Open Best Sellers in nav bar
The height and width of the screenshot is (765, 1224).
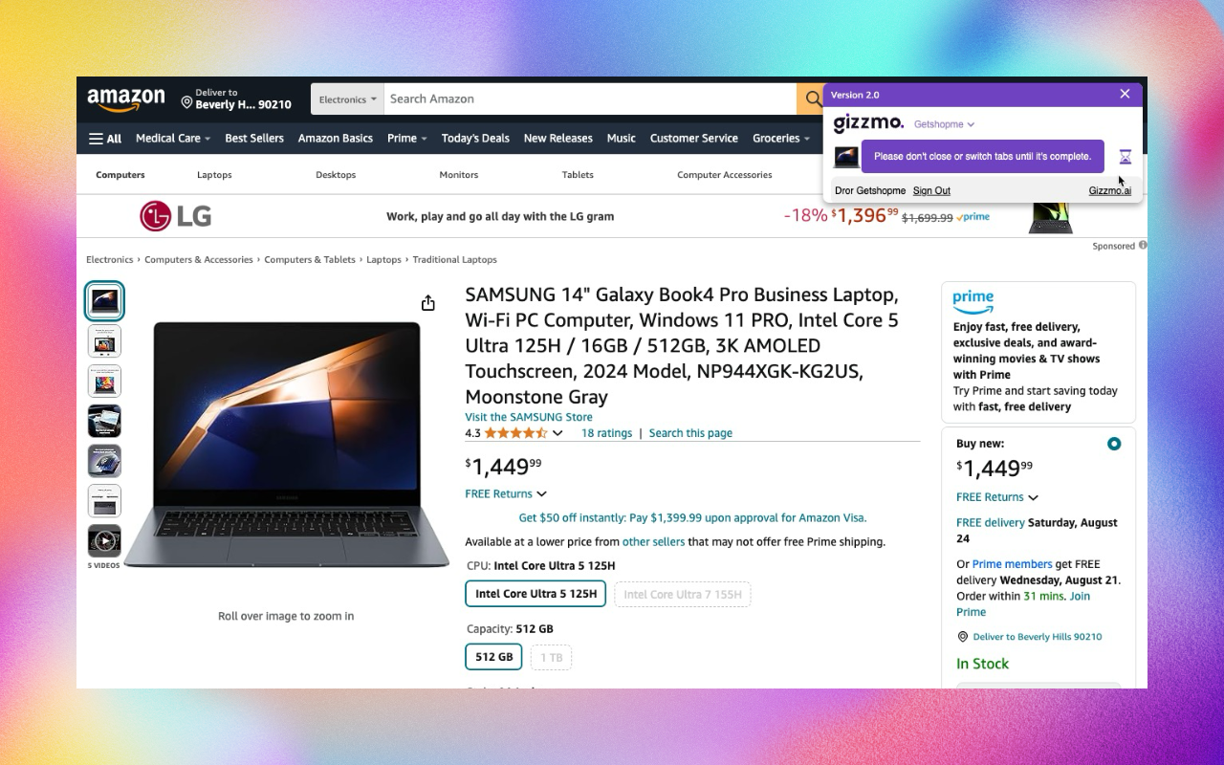tap(254, 139)
